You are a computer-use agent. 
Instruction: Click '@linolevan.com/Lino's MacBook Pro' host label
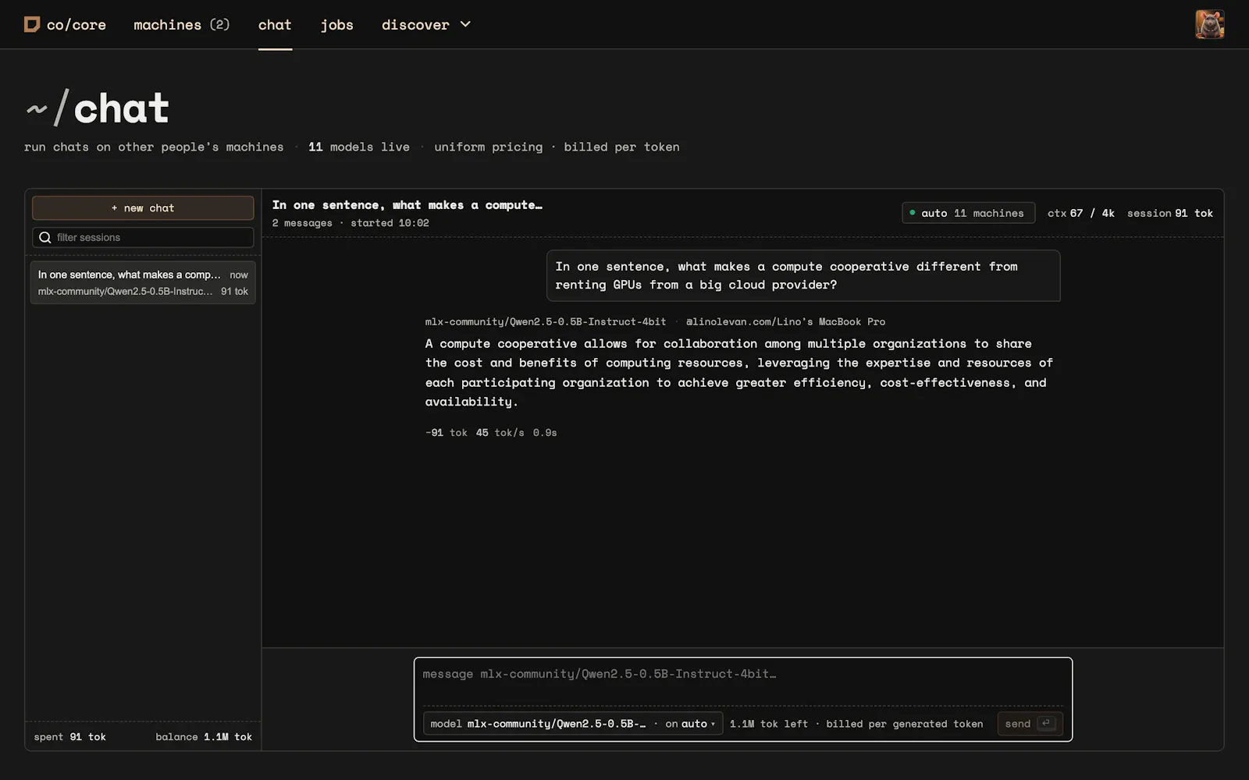coord(785,321)
